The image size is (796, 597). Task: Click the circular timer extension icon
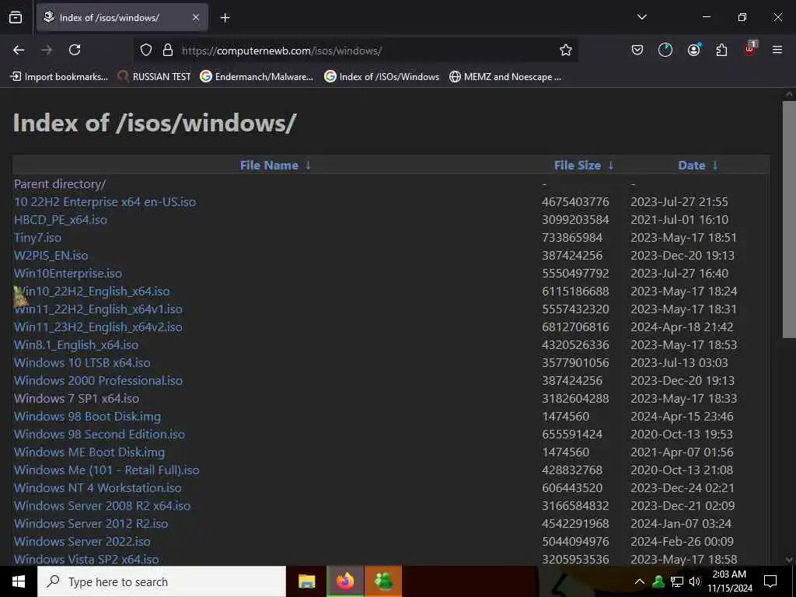[665, 50]
